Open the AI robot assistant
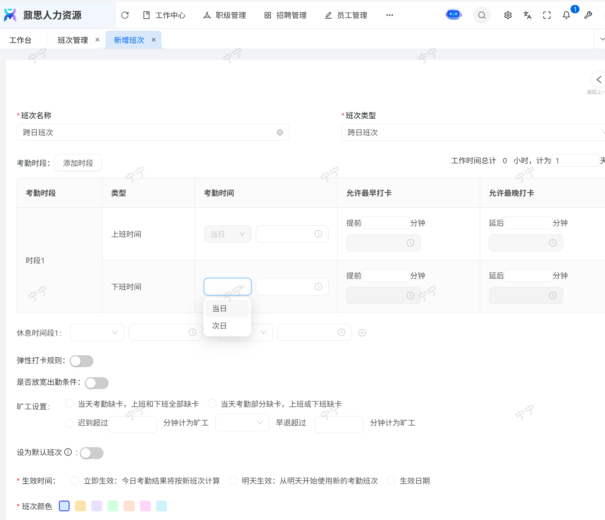Viewport: 605px width, 520px height. [453, 15]
